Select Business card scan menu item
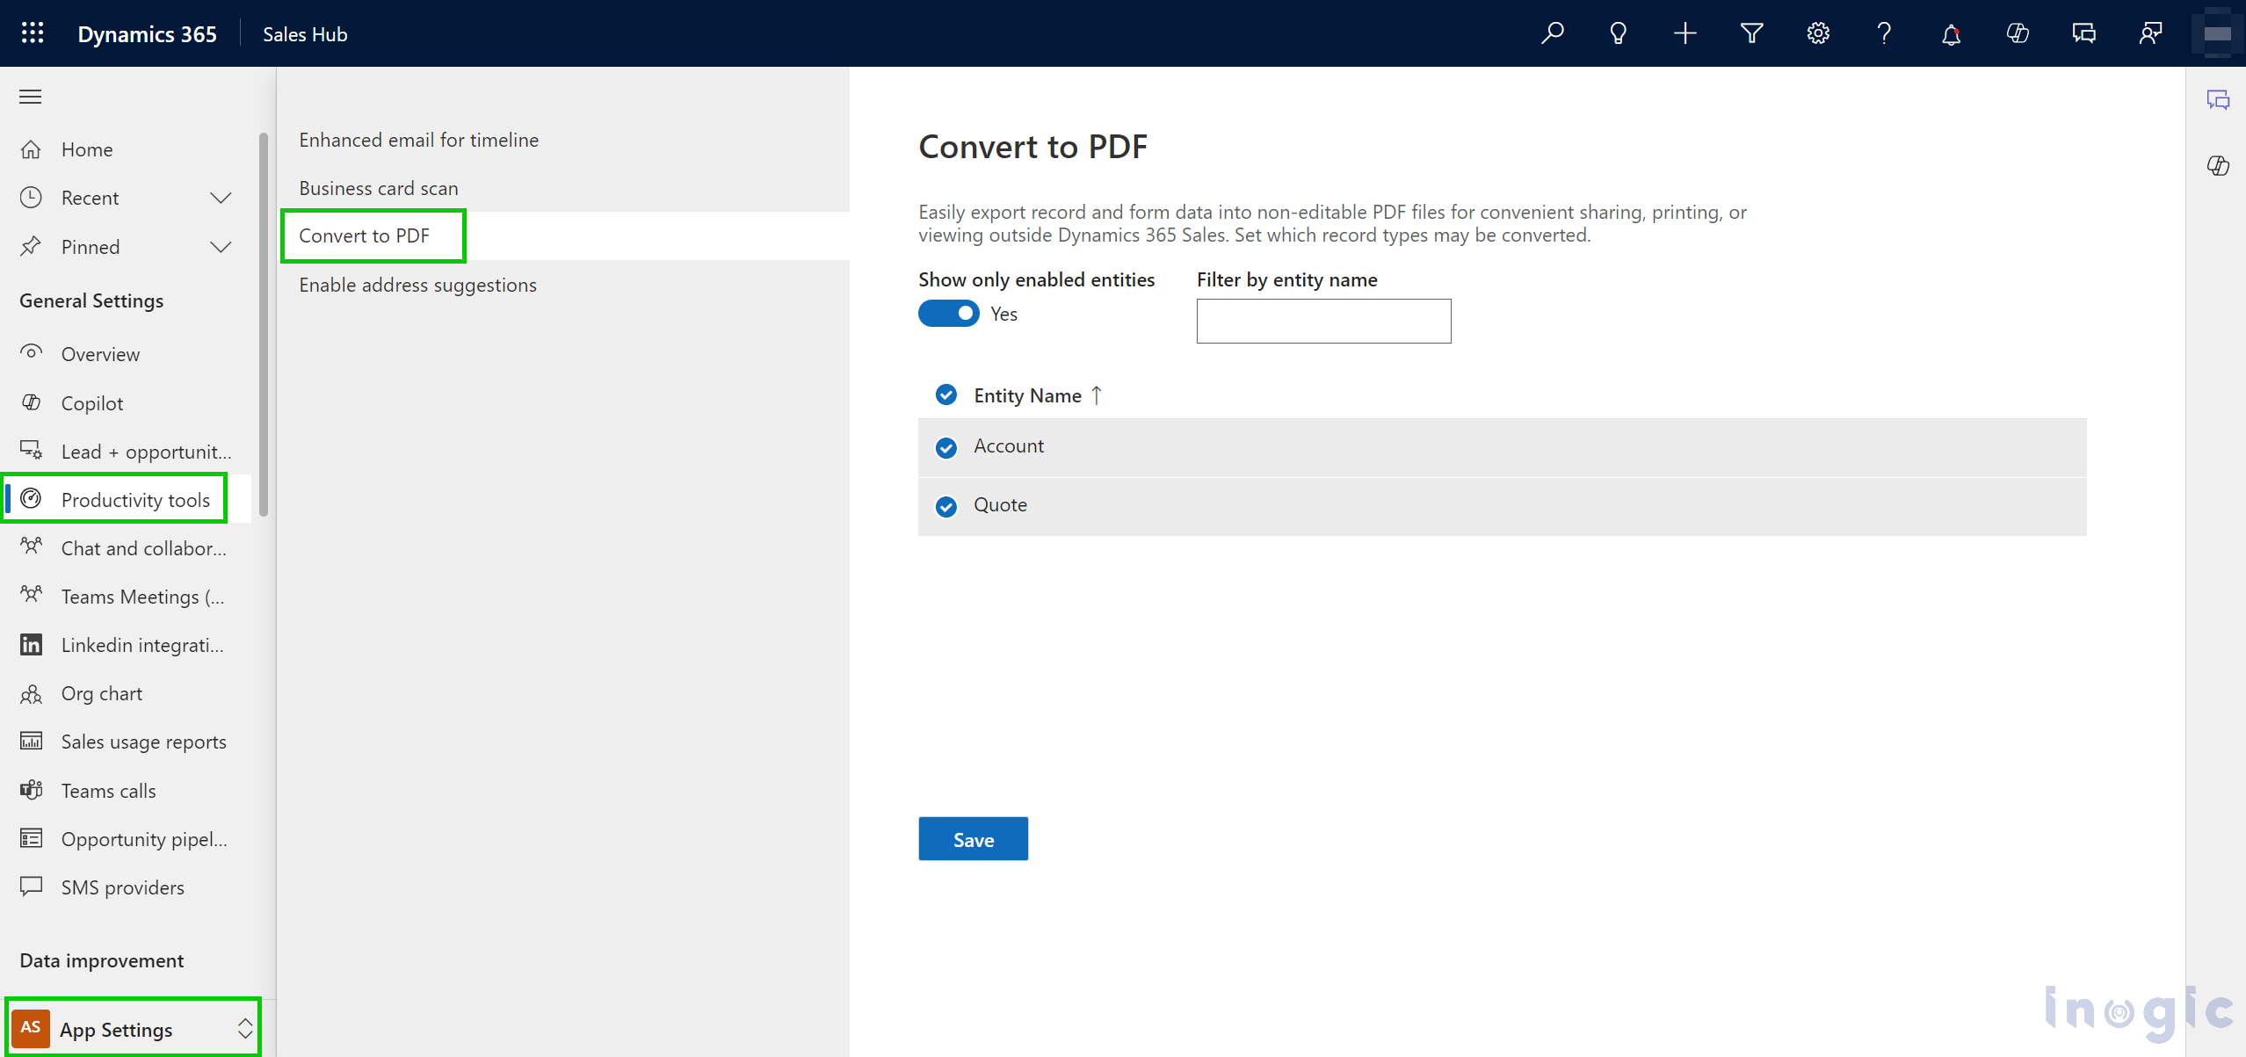The width and height of the screenshot is (2246, 1057). click(x=379, y=188)
